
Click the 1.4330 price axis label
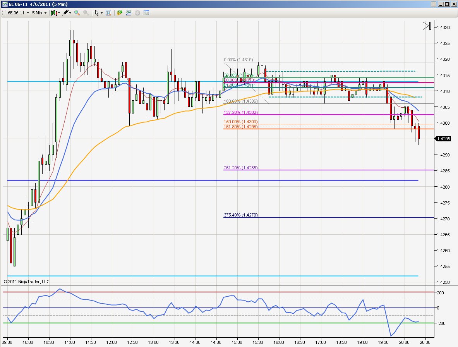pyautogui.click(x=443, y=27)
